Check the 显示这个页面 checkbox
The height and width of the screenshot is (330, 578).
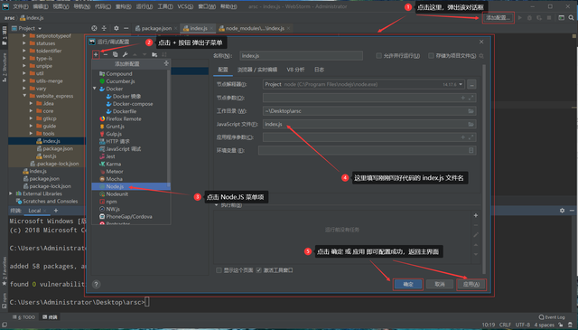[219, 270]
